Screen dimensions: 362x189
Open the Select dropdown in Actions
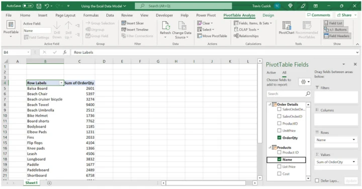point(206,30)
